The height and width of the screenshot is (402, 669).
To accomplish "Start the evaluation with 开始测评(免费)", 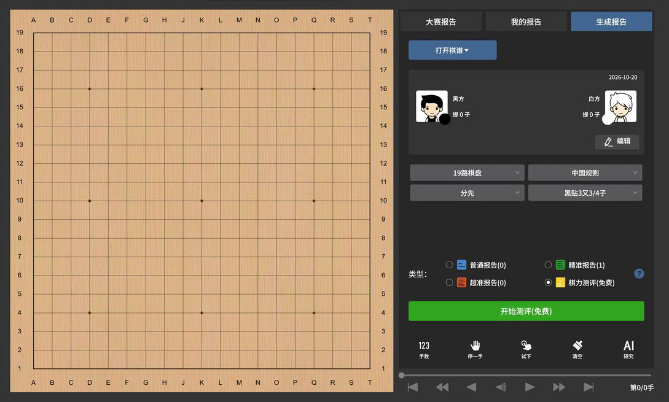I will pos(526,311).
